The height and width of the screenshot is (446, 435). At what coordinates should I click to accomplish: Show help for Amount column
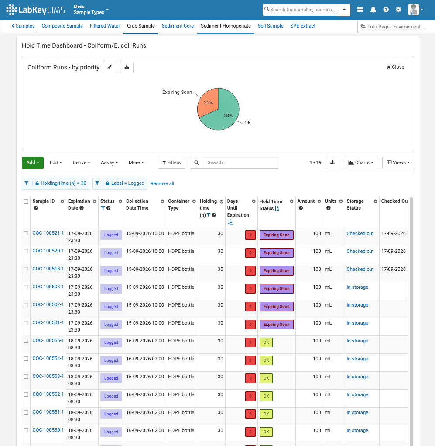[301, 208]
